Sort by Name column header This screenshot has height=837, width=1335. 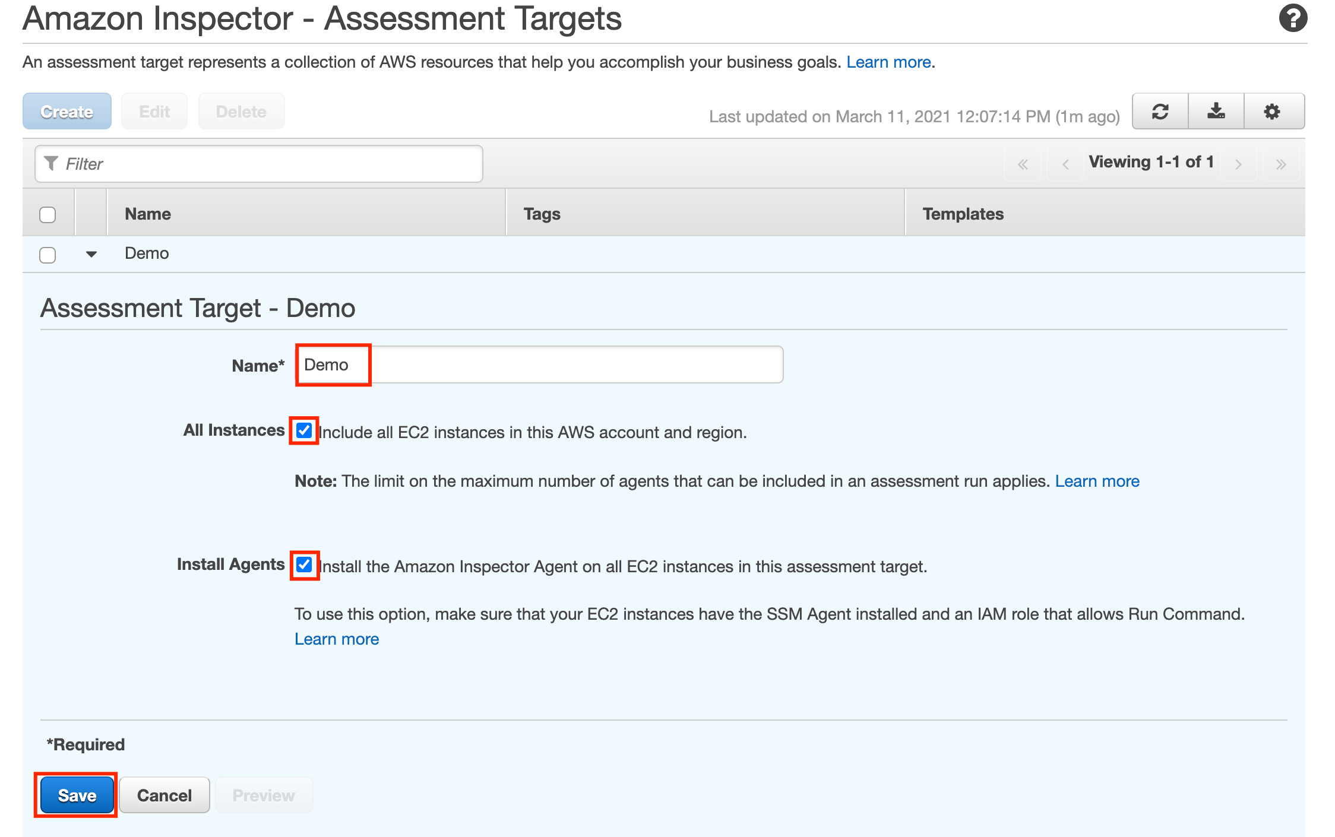tap(306, 214)
